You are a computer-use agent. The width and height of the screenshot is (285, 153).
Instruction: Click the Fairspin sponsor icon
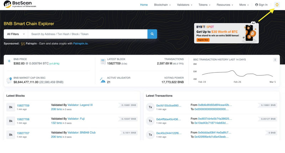click(x=23, y=44)
